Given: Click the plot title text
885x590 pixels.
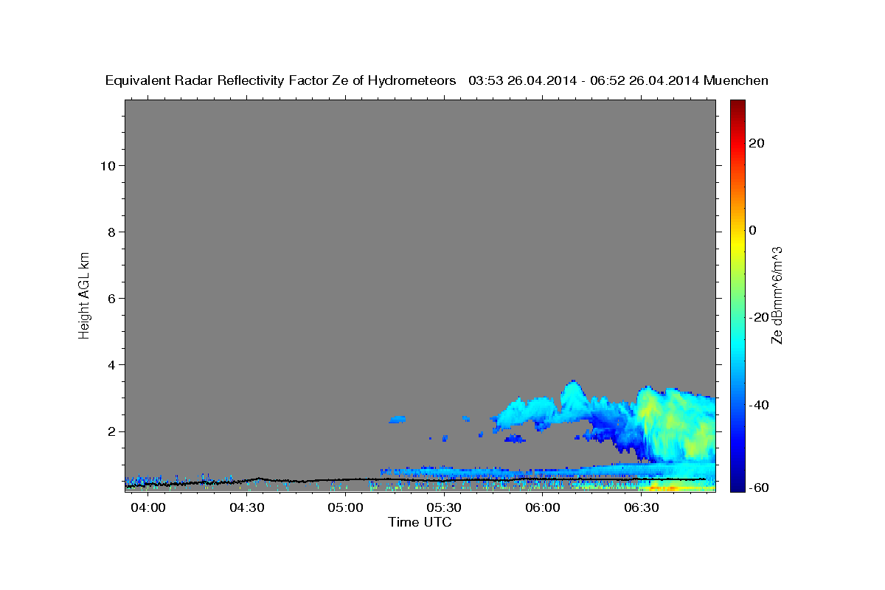Looking at the screenshot, I should click(x=437, y=80).
